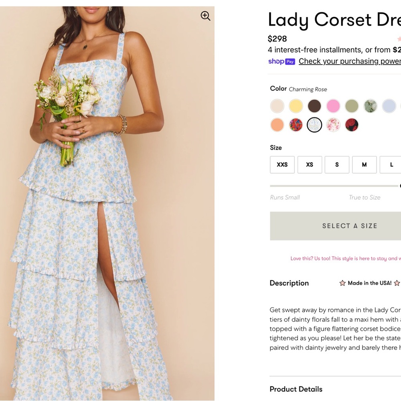
Task: Select the yellow color swatch
Action: click(296, 106)
